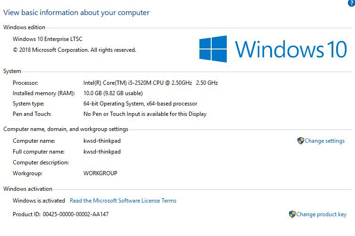Click the '© 2018 Microsoft Corporation' copyright line
Screen dimensions: 355x236
pyautogui.click(x=74, y=50)
